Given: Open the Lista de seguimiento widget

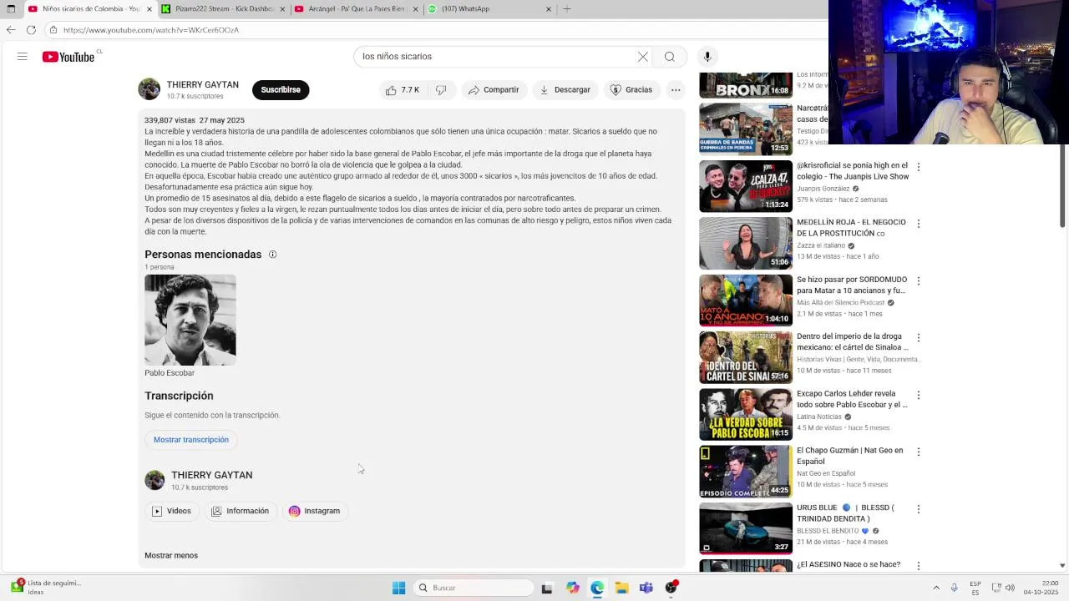Looking at the screenshot, I should tap(45, 588).
